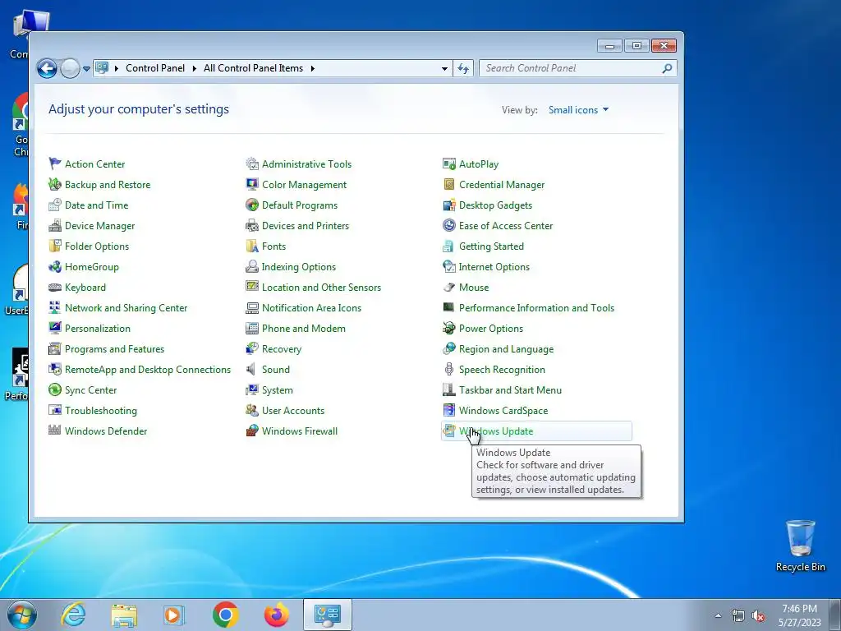Click the Backup and Restore icon

point(55,184)
